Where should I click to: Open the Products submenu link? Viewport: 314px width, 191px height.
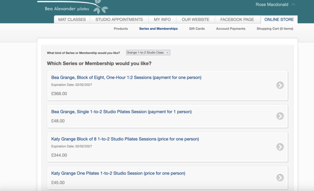point(121,29)
